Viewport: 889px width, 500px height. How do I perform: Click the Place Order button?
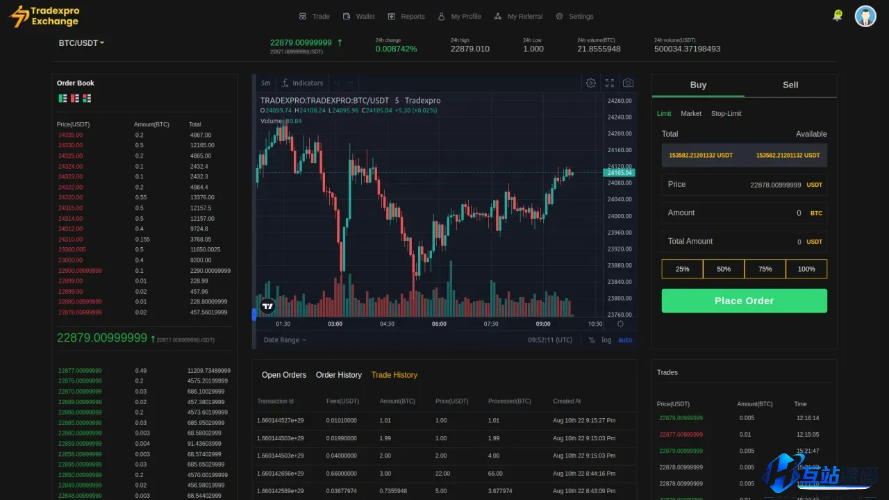click(x=744, y=301)
